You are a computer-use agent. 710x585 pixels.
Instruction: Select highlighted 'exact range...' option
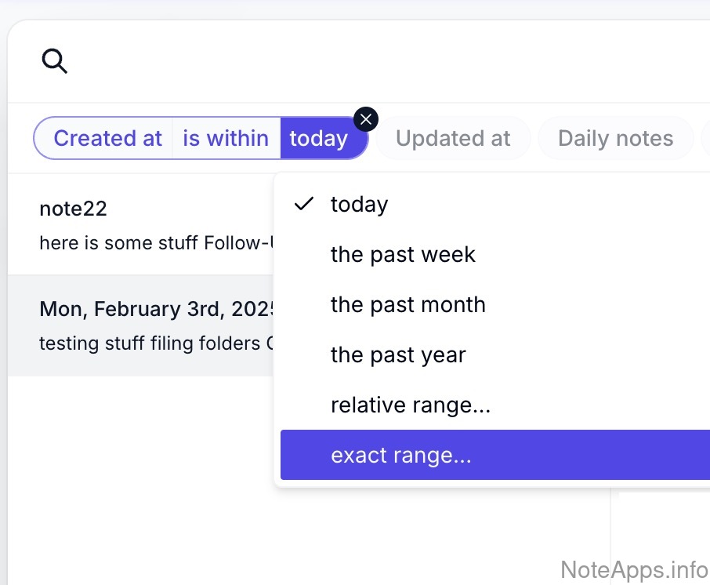(401, 455)
